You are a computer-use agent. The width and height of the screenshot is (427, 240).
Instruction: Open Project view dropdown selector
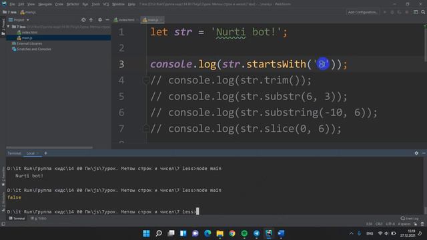(19, 20)
